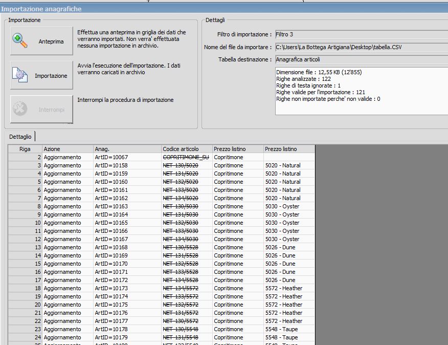Viewport: 448px width, 345px height.
Task: Select cell NET 130/5030
Action: (187, 207)
